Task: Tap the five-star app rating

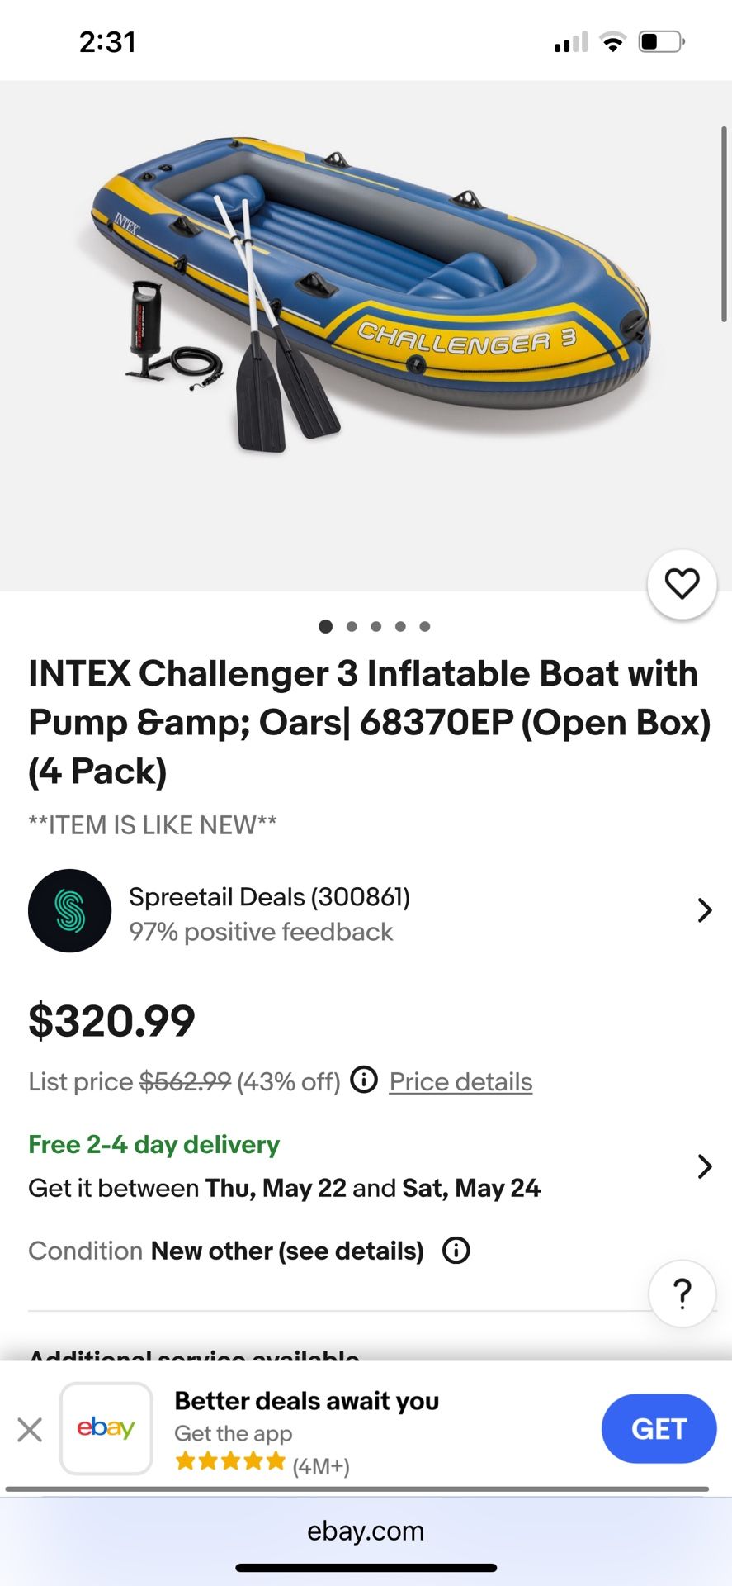Action: tap(230, 1461)
